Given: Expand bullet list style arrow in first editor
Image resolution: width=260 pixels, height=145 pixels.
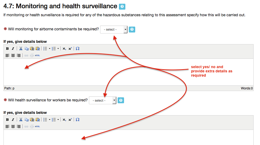Looking at the screenshot, I should [49, 49].
